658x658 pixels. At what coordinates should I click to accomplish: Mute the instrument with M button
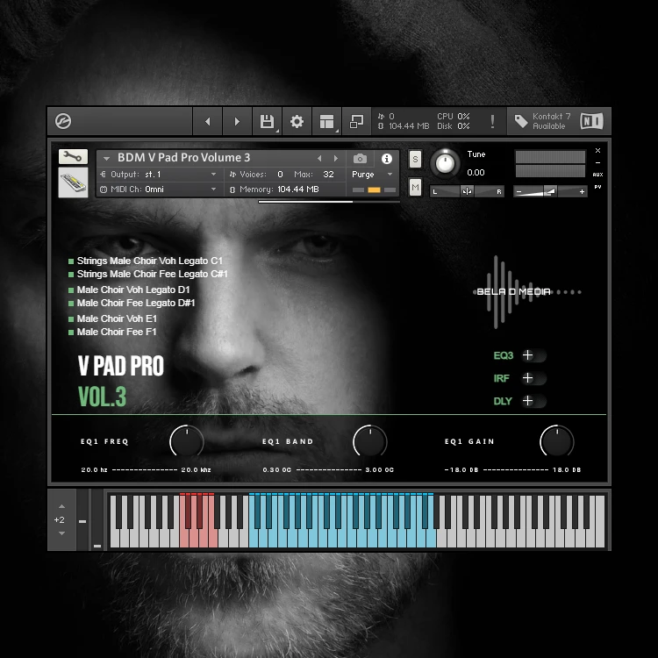pos(415,187)
